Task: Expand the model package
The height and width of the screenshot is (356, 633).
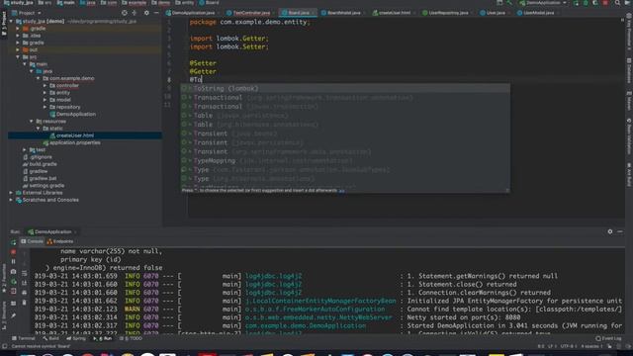Action: 45,100
